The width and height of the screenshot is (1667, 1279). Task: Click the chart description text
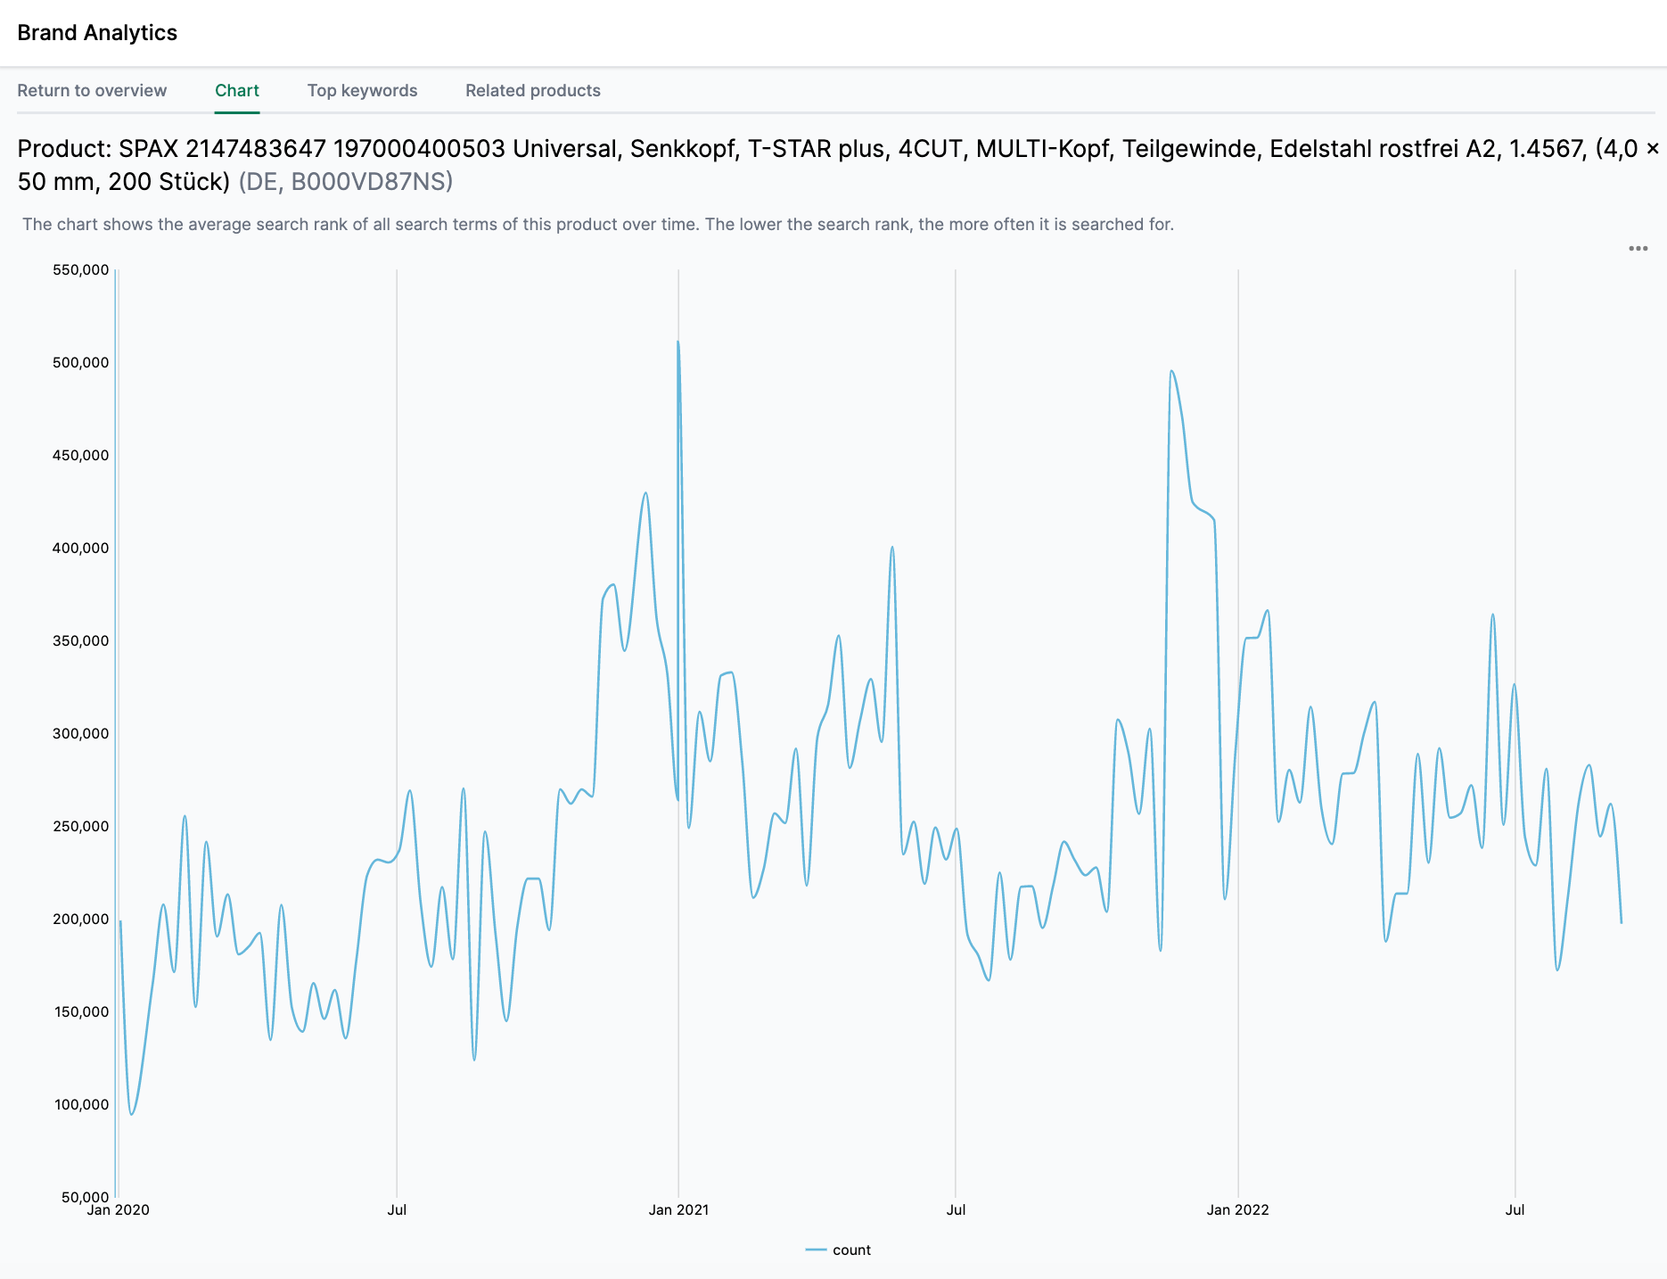coord(599,224)
